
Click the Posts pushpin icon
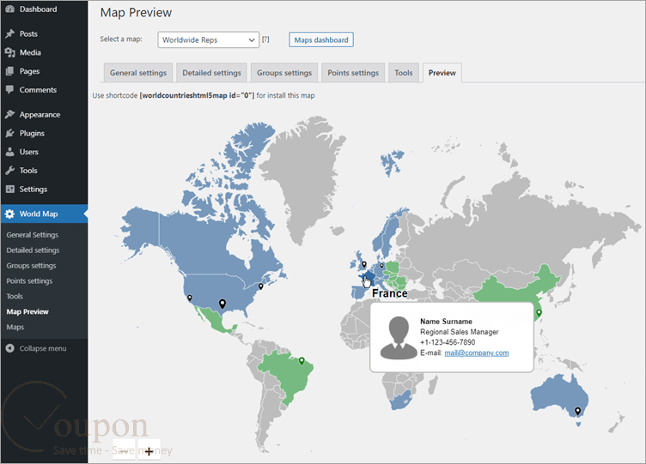[10, 33]
